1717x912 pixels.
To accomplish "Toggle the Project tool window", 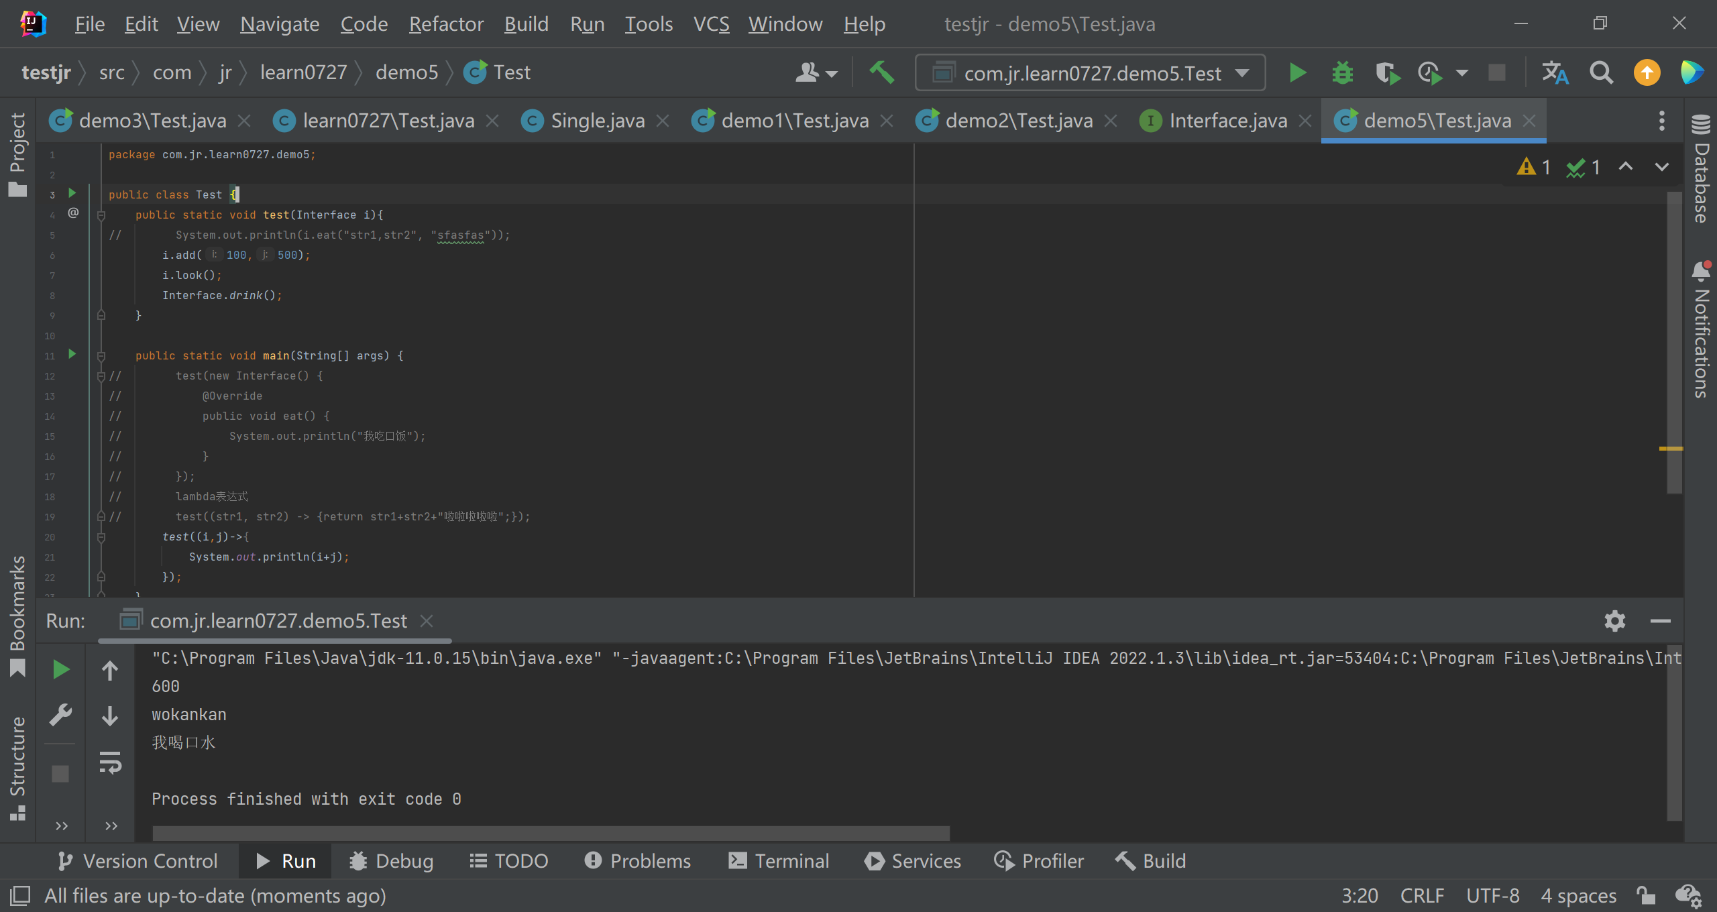I will [x=17, y=154].
